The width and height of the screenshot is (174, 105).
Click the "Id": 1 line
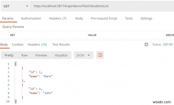coord(35,72)
